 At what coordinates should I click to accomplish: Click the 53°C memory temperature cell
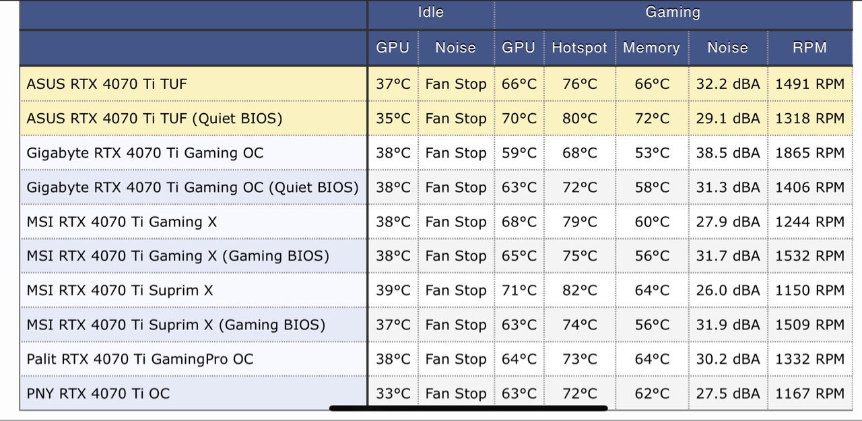click(x=651, y=153)
